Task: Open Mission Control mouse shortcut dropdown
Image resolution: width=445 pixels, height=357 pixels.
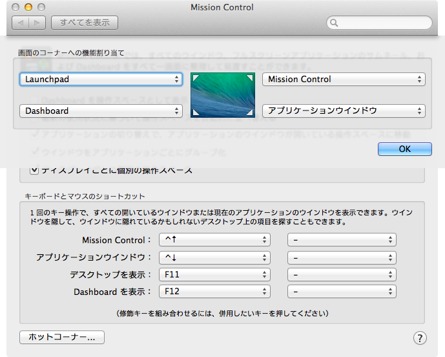Action: click(x=342, y=239)
